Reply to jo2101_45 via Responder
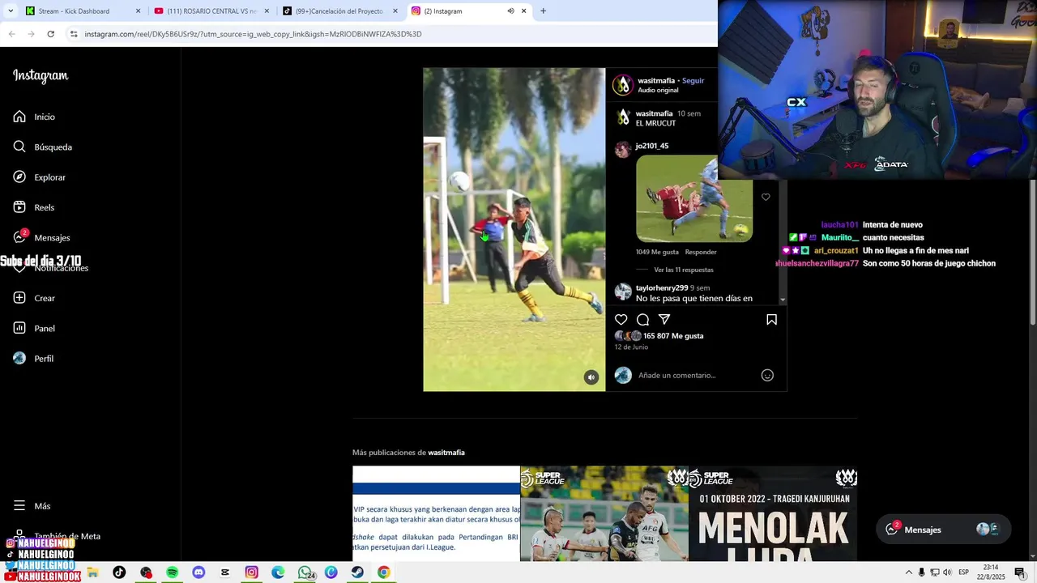The height and width of the screenshot is (583, 1037). [701, 252]
